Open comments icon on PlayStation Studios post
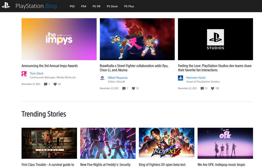This screenshot has width=262, height=167. pos(202,88)
